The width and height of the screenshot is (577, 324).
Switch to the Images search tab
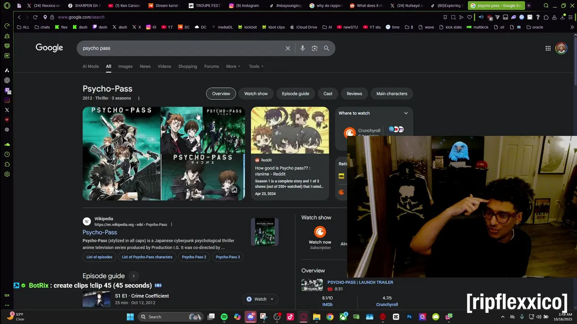coord(125,66)
